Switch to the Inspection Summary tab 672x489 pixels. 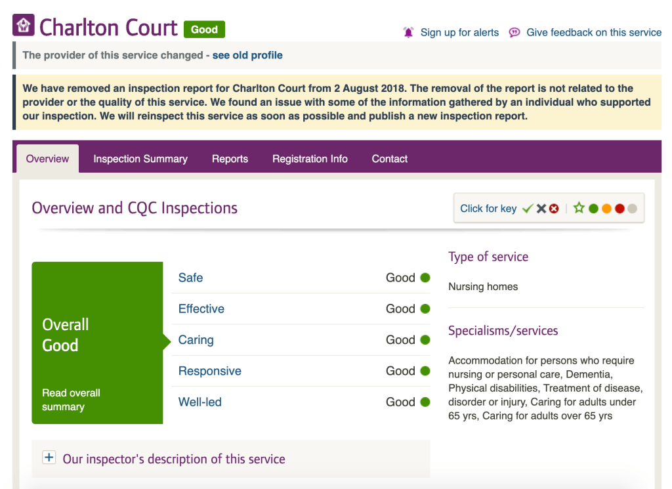pyautogui.click(x=140, y=159)
